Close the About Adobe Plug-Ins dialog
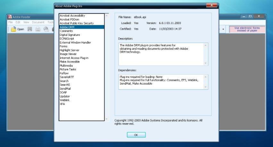 (211, 5)
